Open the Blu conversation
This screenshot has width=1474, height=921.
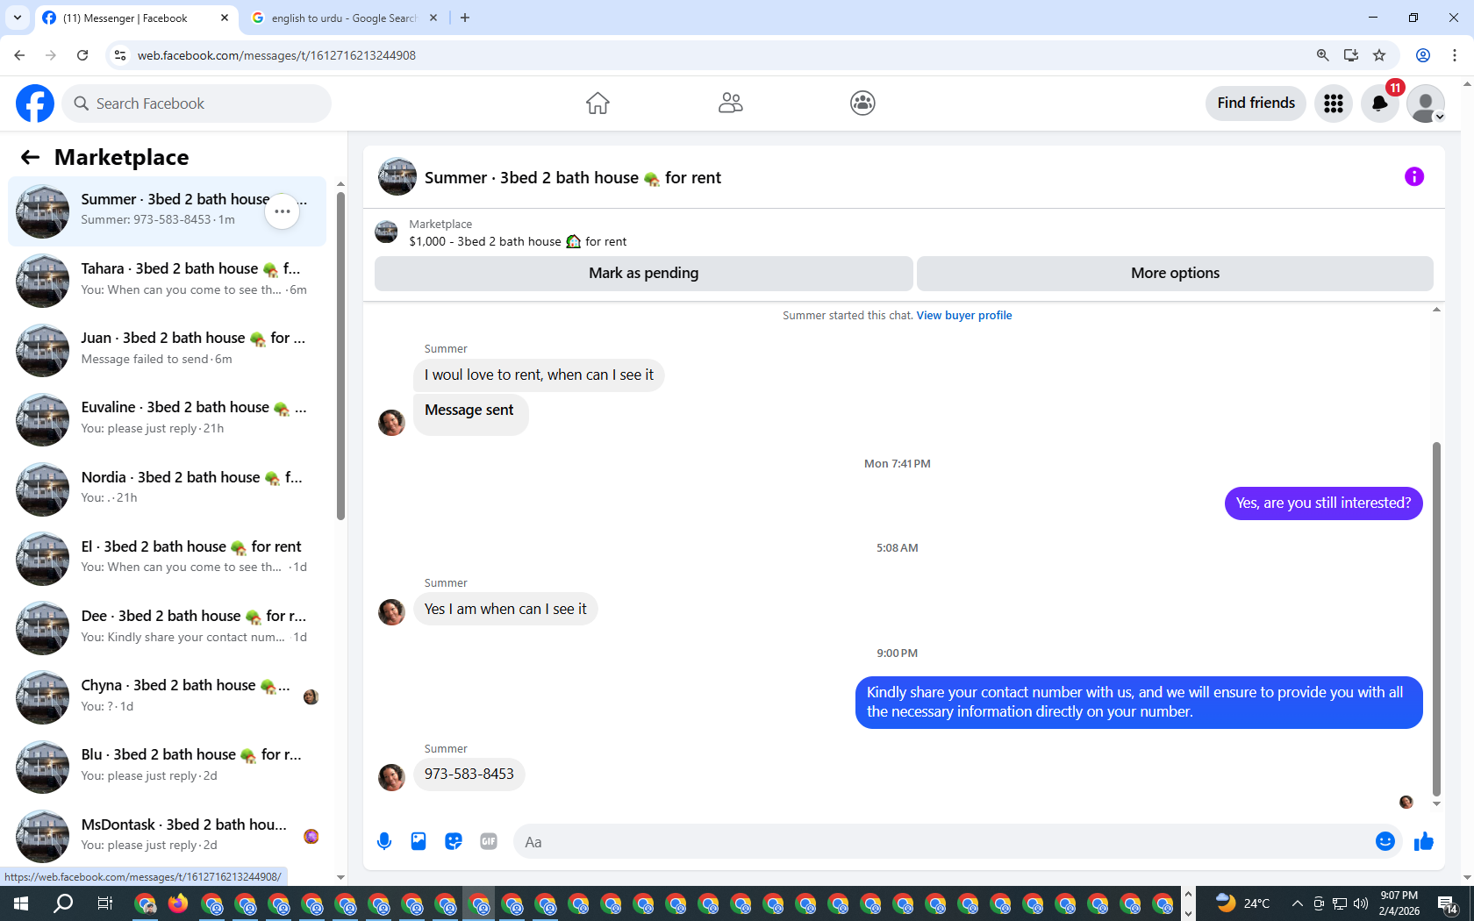coord(167,766)
